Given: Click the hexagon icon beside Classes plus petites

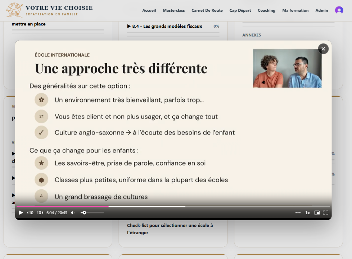Looking at the screenshot, I should point(41,180).
